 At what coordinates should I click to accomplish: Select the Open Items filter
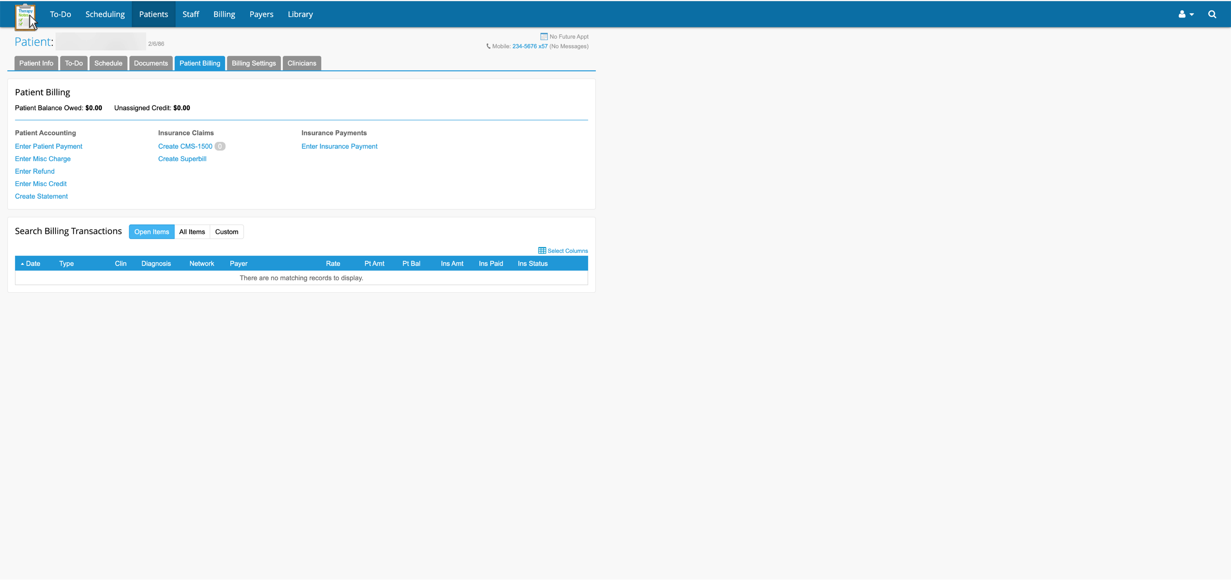click(x=151, y=232)
